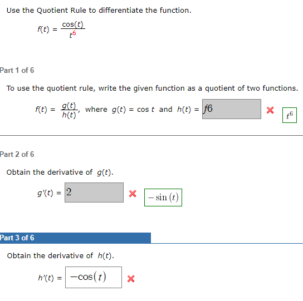This screenshot has height=301, width=303.
Task: Click the g(t) over h(t) fraction
Action: click(x=69, y=110)
